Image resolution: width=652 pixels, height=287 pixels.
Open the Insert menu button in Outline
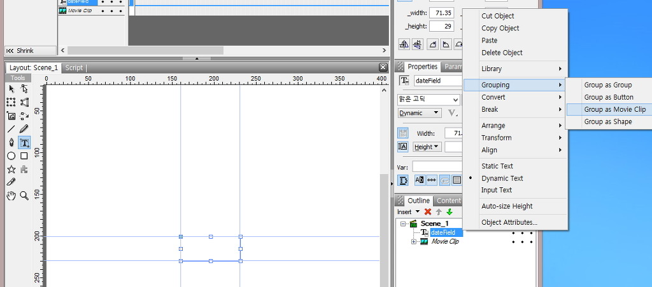pyautogui.click(x=408, y=212)
